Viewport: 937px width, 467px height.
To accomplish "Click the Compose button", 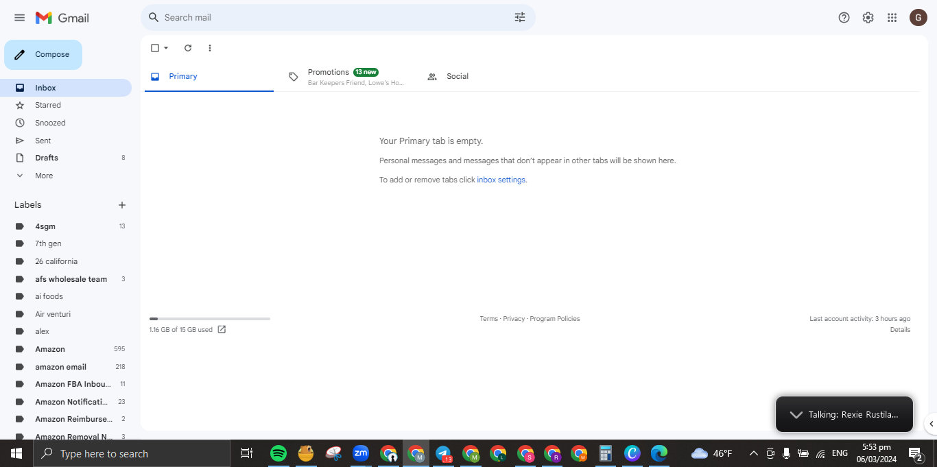I will pos(43,55).
